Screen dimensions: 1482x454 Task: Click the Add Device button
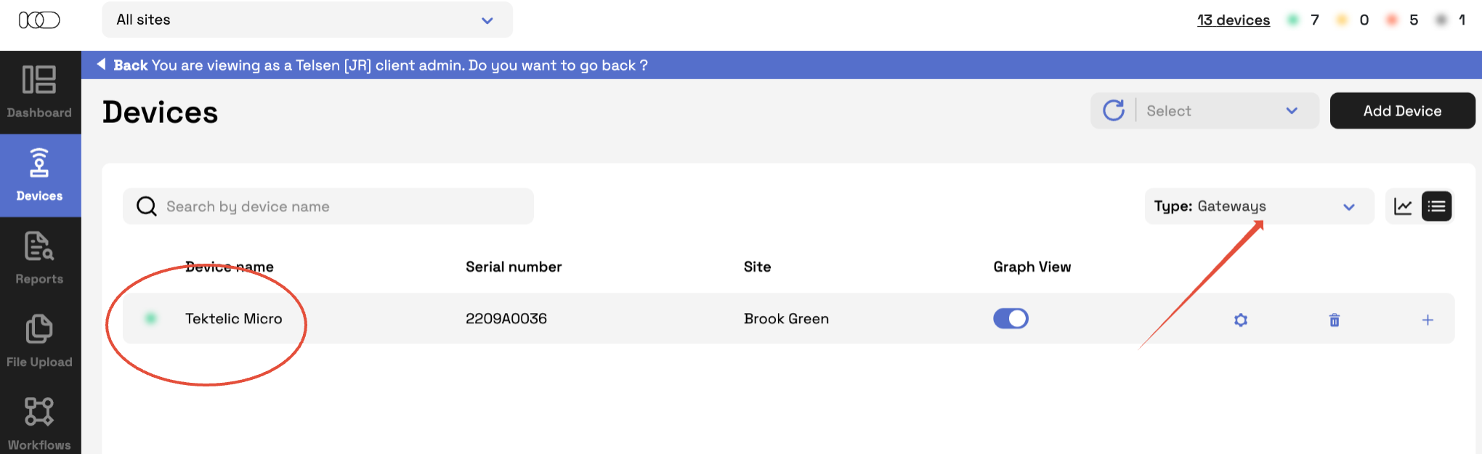1401,111
